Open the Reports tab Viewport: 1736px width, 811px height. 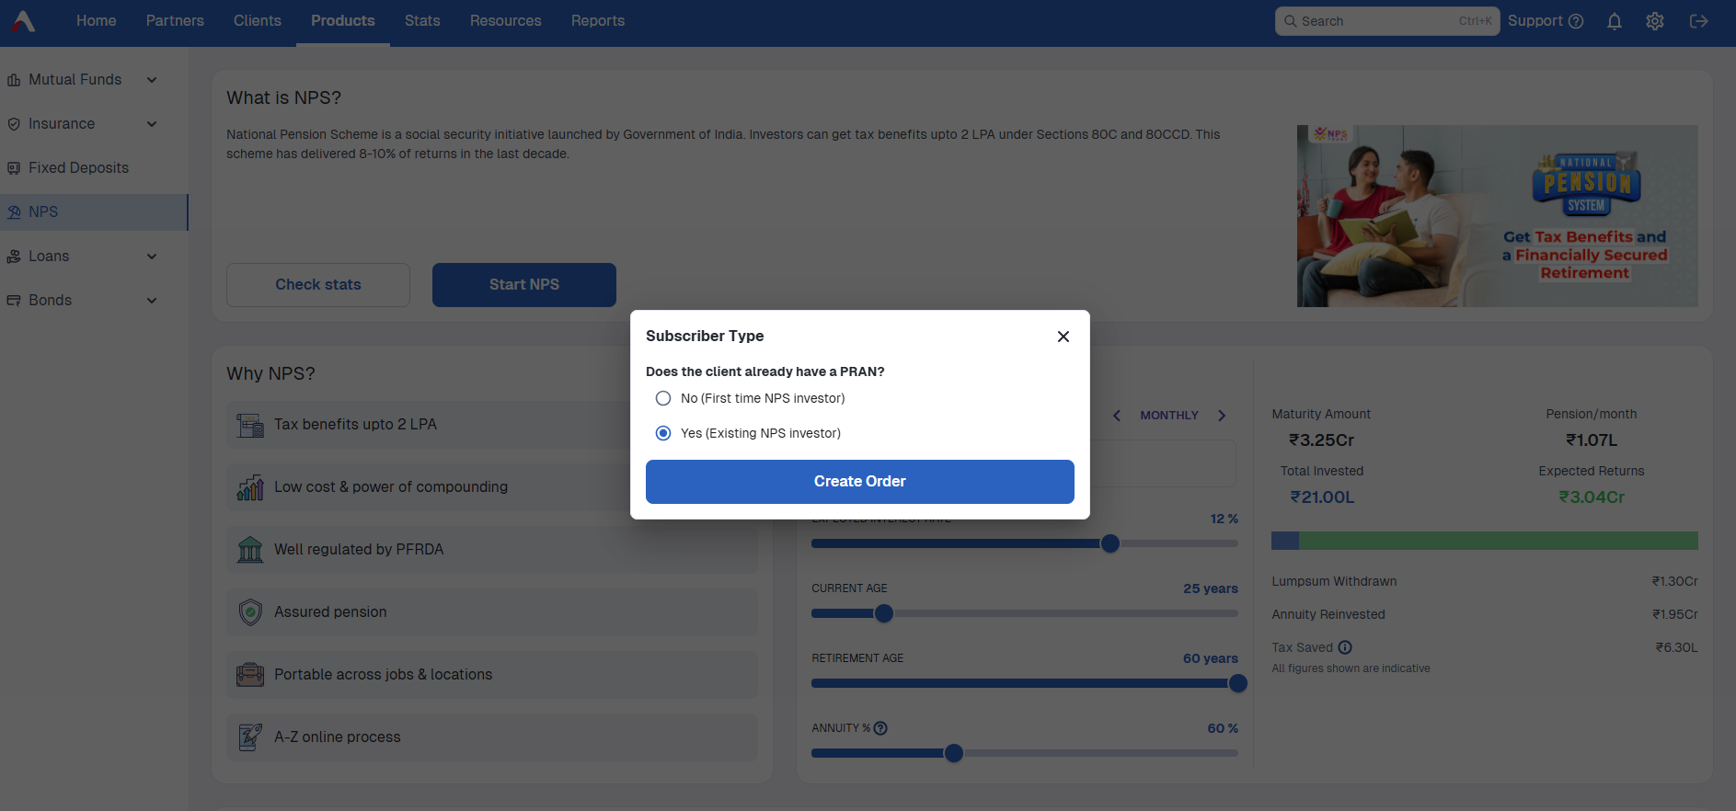click(x=598, y=21)
